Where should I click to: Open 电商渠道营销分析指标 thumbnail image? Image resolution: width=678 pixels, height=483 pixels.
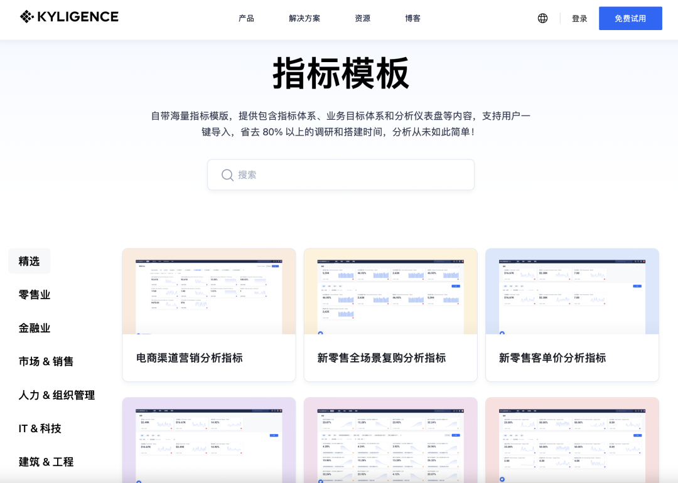coord(209,291)
